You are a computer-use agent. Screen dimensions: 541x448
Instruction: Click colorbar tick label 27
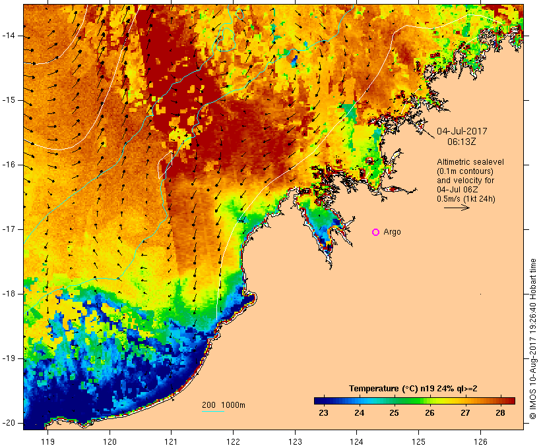coord(465,413)
